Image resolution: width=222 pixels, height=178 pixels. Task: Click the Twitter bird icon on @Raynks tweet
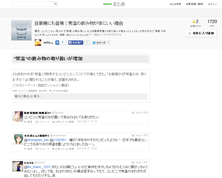[132, 113]
